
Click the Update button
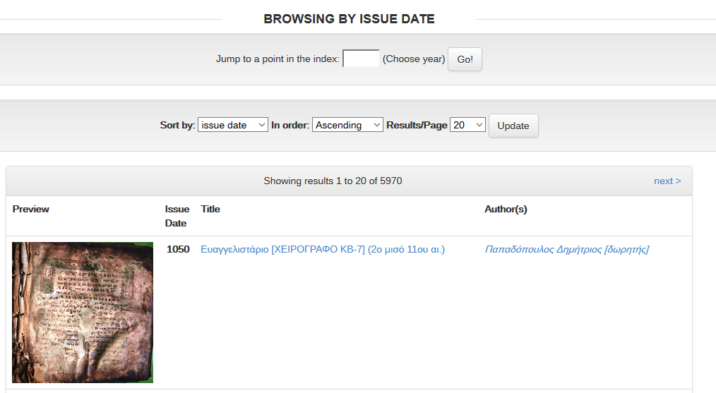(x=513, y=126)
